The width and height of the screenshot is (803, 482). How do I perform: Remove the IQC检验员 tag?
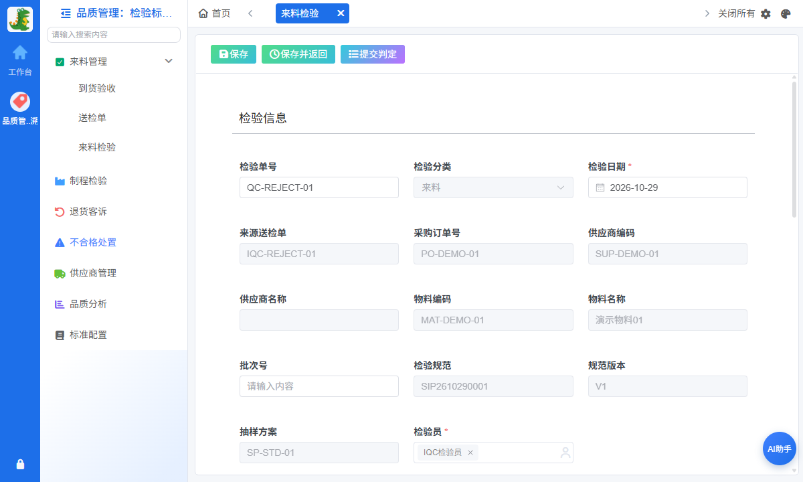coord(470,453)
